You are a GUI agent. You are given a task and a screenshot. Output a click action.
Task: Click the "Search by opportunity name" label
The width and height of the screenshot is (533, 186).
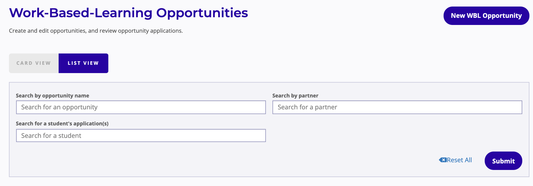52,96
